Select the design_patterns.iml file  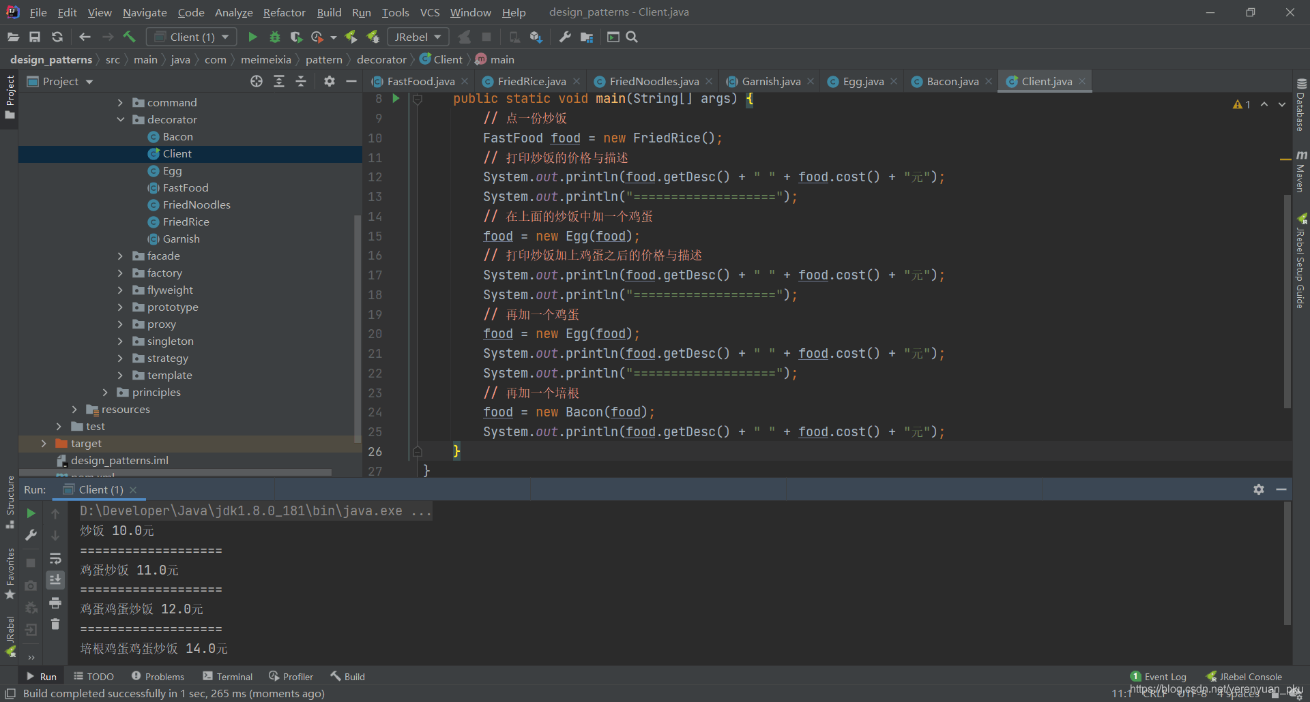coord(119,460)
